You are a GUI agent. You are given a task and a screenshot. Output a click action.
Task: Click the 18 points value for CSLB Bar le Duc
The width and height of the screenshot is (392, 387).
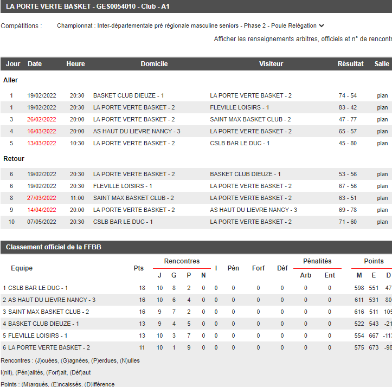142,288
